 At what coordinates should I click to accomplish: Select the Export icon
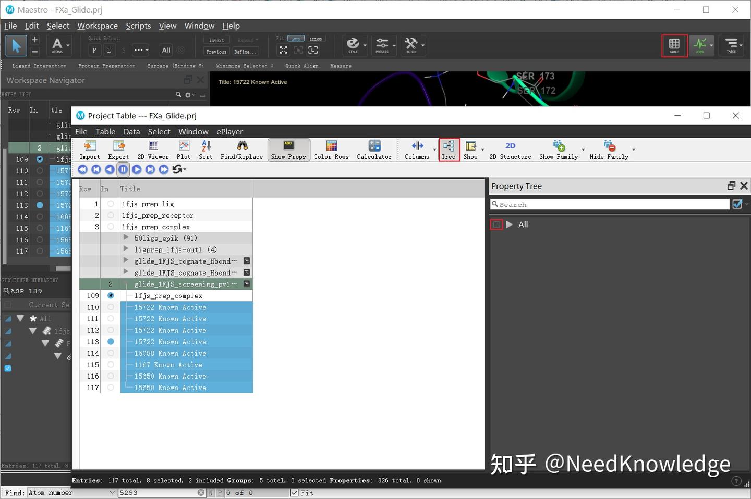pyautogui.click(x=118, y=149)
